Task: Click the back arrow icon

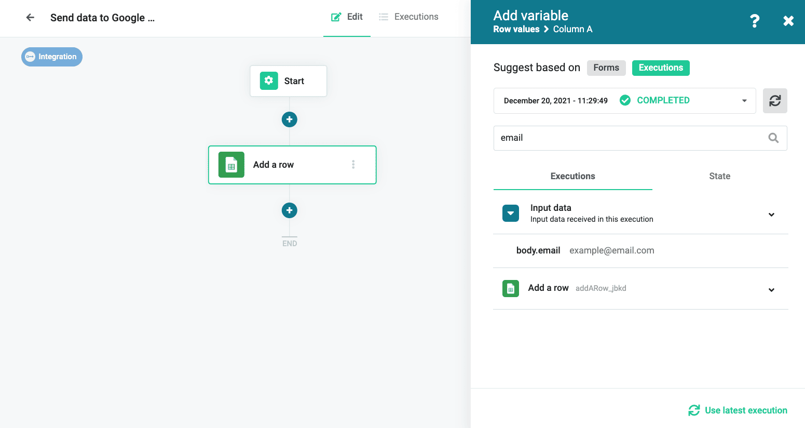Action: 30,18
